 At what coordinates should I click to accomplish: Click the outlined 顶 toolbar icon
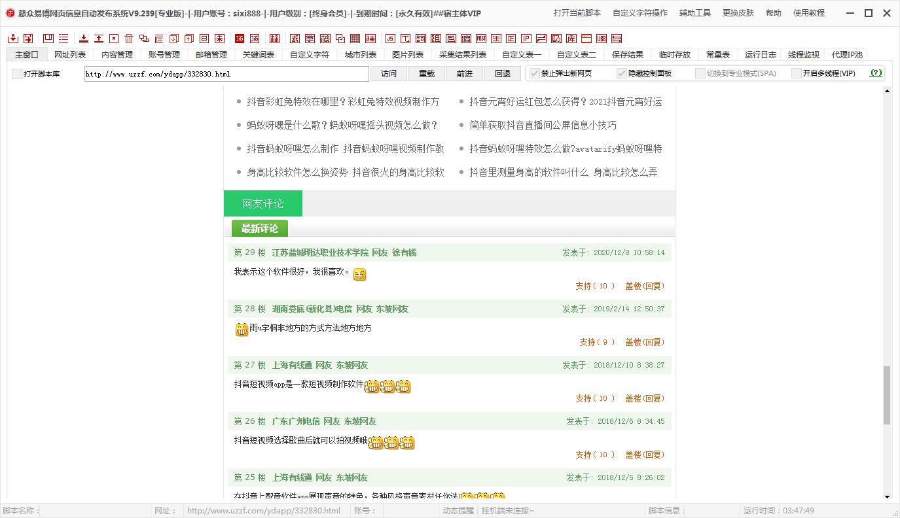(x=255, y=39)
